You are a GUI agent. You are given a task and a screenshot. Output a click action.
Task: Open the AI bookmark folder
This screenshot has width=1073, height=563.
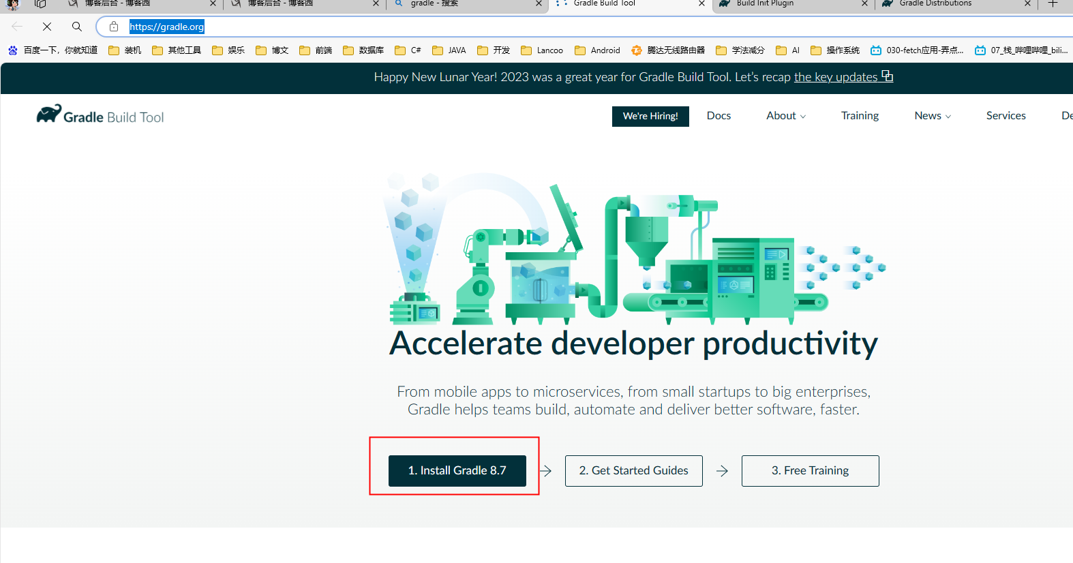[x=787, y=50]
